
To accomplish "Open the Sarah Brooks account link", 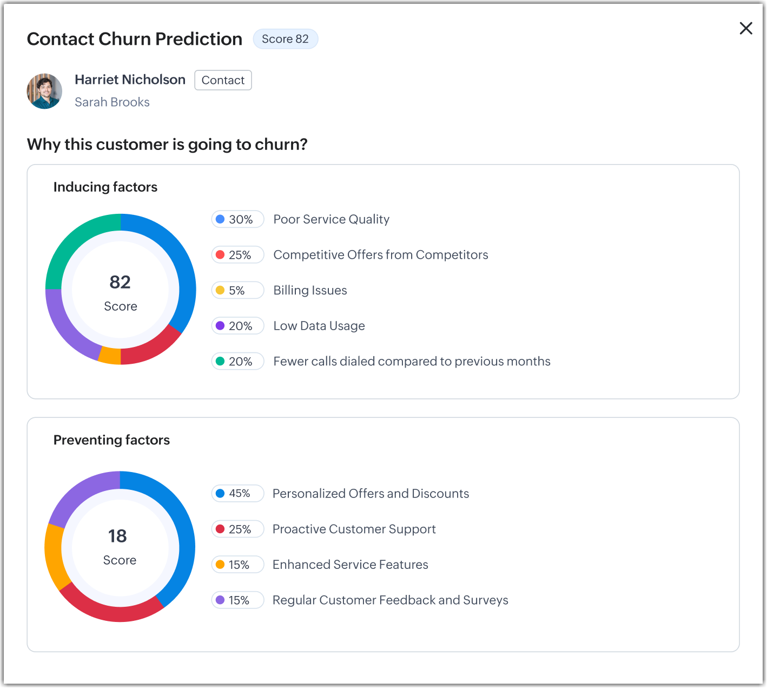I will point(112,102).
